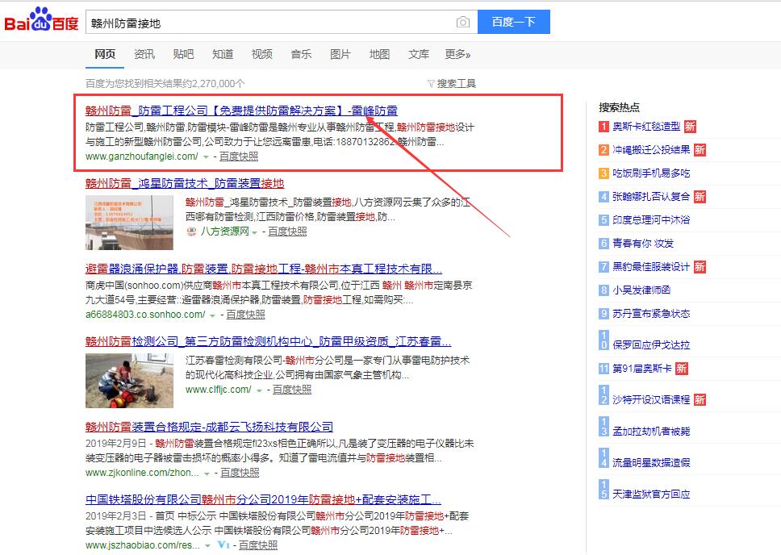Image resolution: width=781 pixels, height=555 pixels.
Task: Click red rank 1 badge beside 奥斯卡红毯造型
Action: tap(603, 127)
